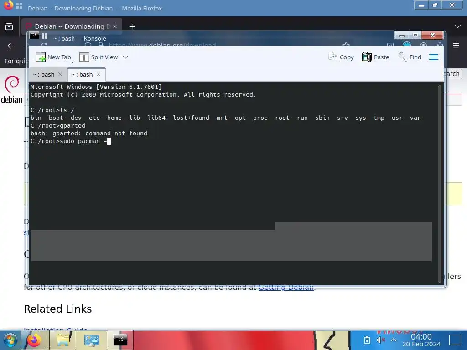Open the Konsole hamburger menu

(x=434, y=57)
